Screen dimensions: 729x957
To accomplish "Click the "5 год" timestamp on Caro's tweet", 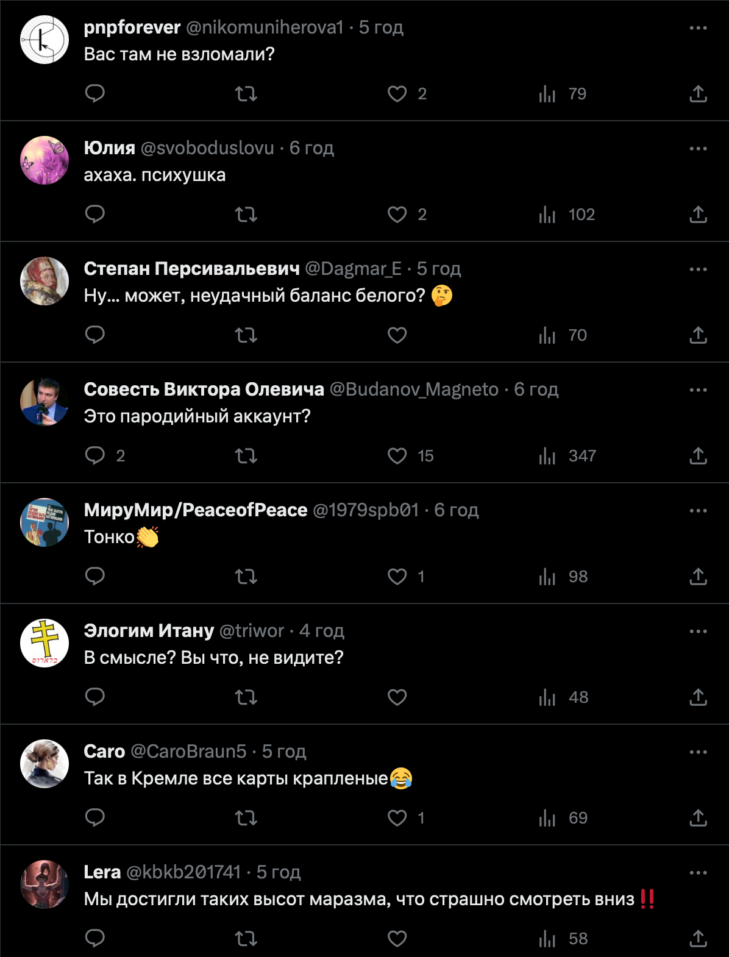I will 284,752.
